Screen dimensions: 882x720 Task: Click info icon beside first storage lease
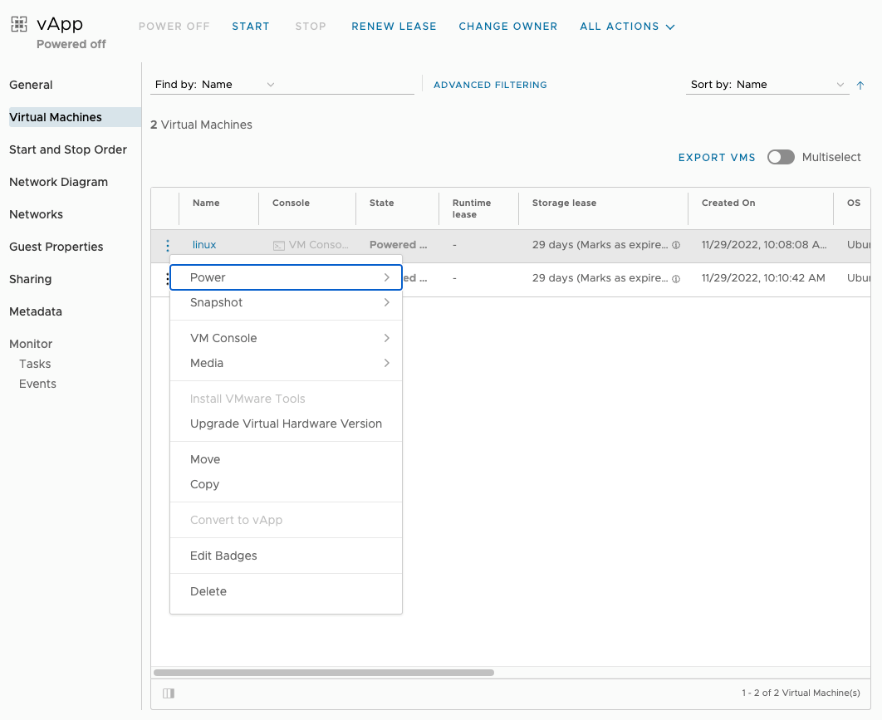(x=676, y=246)
